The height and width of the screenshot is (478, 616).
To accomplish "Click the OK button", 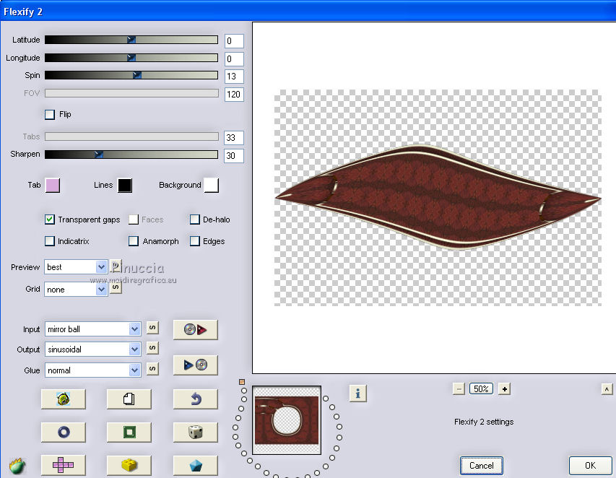I will click(590, 466).
